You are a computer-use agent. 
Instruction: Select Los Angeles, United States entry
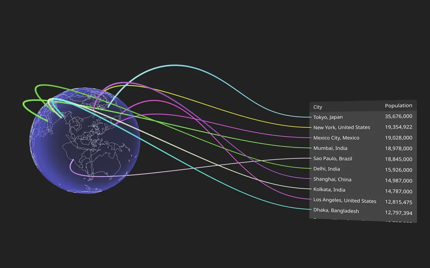click(345, 200)
